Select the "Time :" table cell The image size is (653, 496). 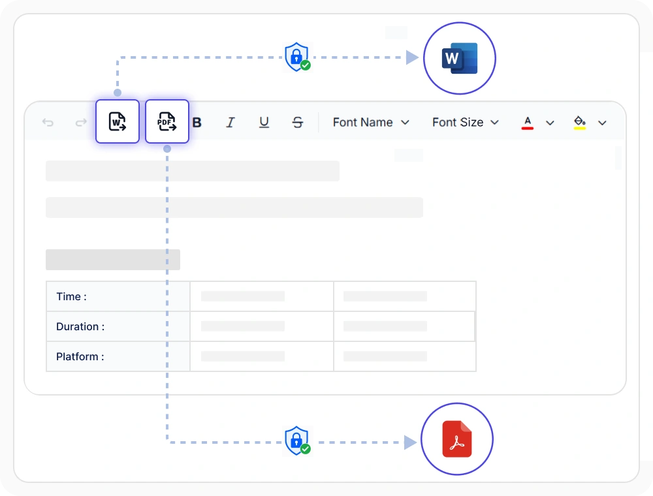118,296
